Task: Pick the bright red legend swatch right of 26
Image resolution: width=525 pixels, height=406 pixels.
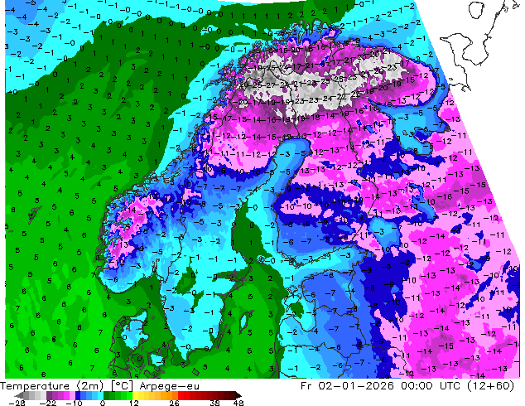Action: [x=181, y=395]
